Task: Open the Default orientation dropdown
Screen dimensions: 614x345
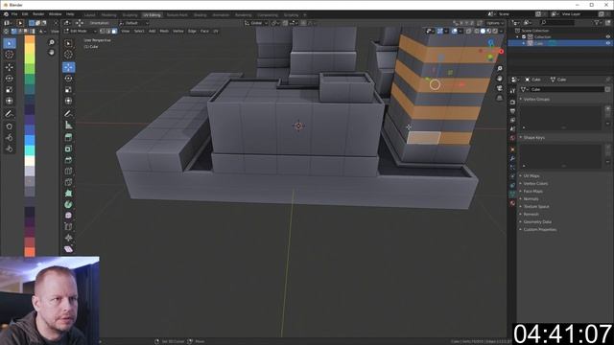Action: tap(134, 23)
